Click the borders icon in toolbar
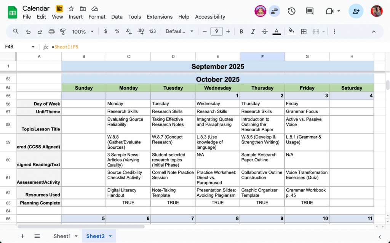 coord(304,32)
